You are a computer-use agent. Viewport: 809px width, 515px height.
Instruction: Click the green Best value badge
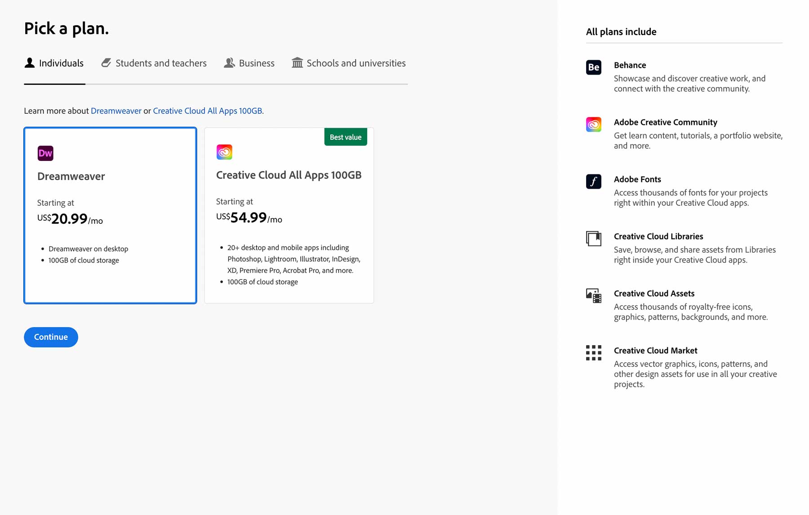pyautogui.click(x=345, y=137)
